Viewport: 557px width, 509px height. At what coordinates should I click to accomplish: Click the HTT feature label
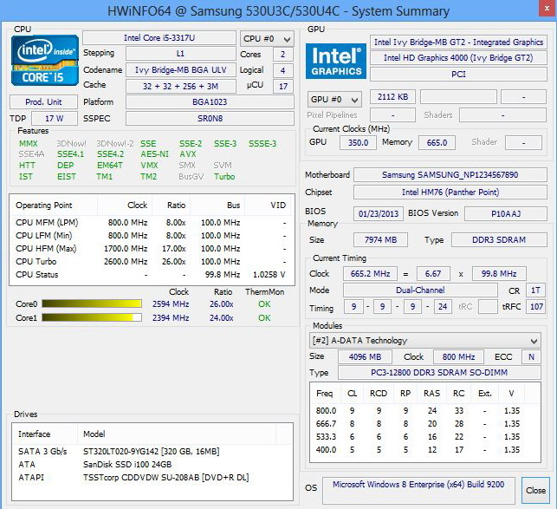click(x=27, y=166)
